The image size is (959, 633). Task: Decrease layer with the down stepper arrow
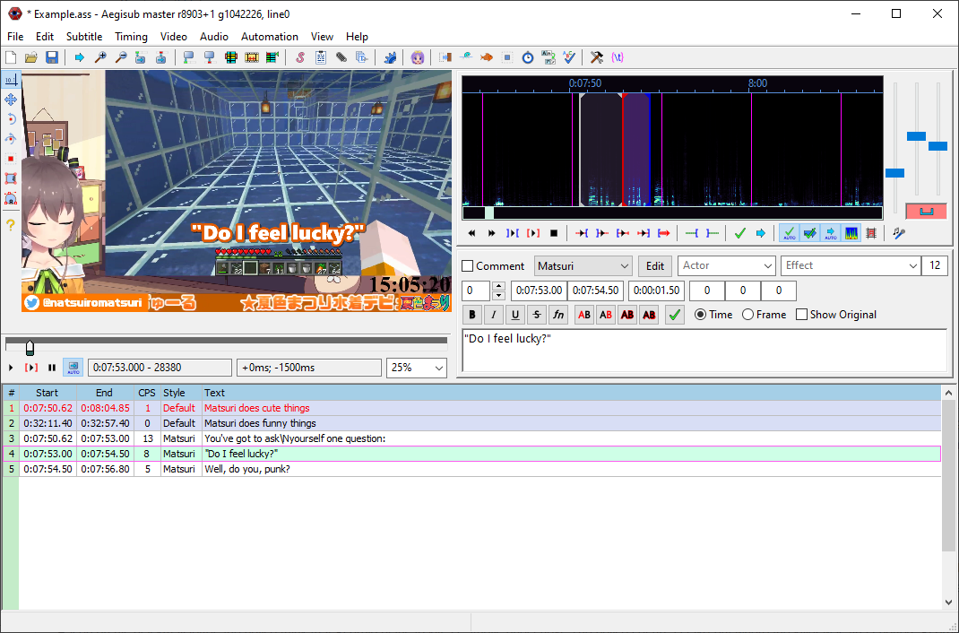point(498,295)
